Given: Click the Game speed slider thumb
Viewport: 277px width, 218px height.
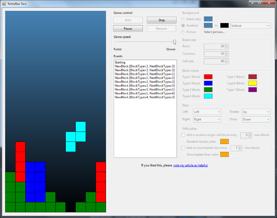Looking at the screenshot, I should click(174, 42).
